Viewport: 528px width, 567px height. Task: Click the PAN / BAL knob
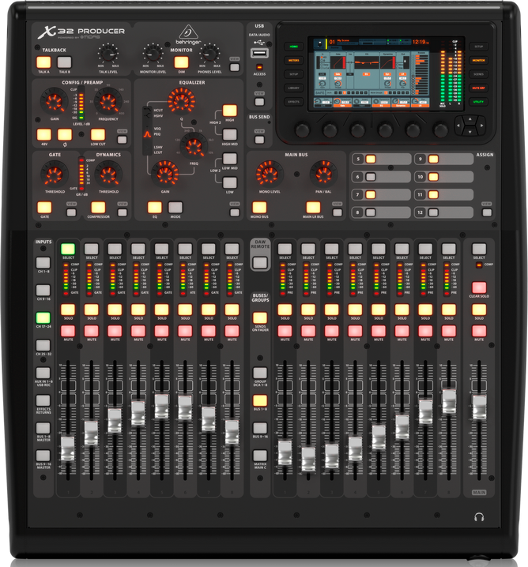point(323,174)
